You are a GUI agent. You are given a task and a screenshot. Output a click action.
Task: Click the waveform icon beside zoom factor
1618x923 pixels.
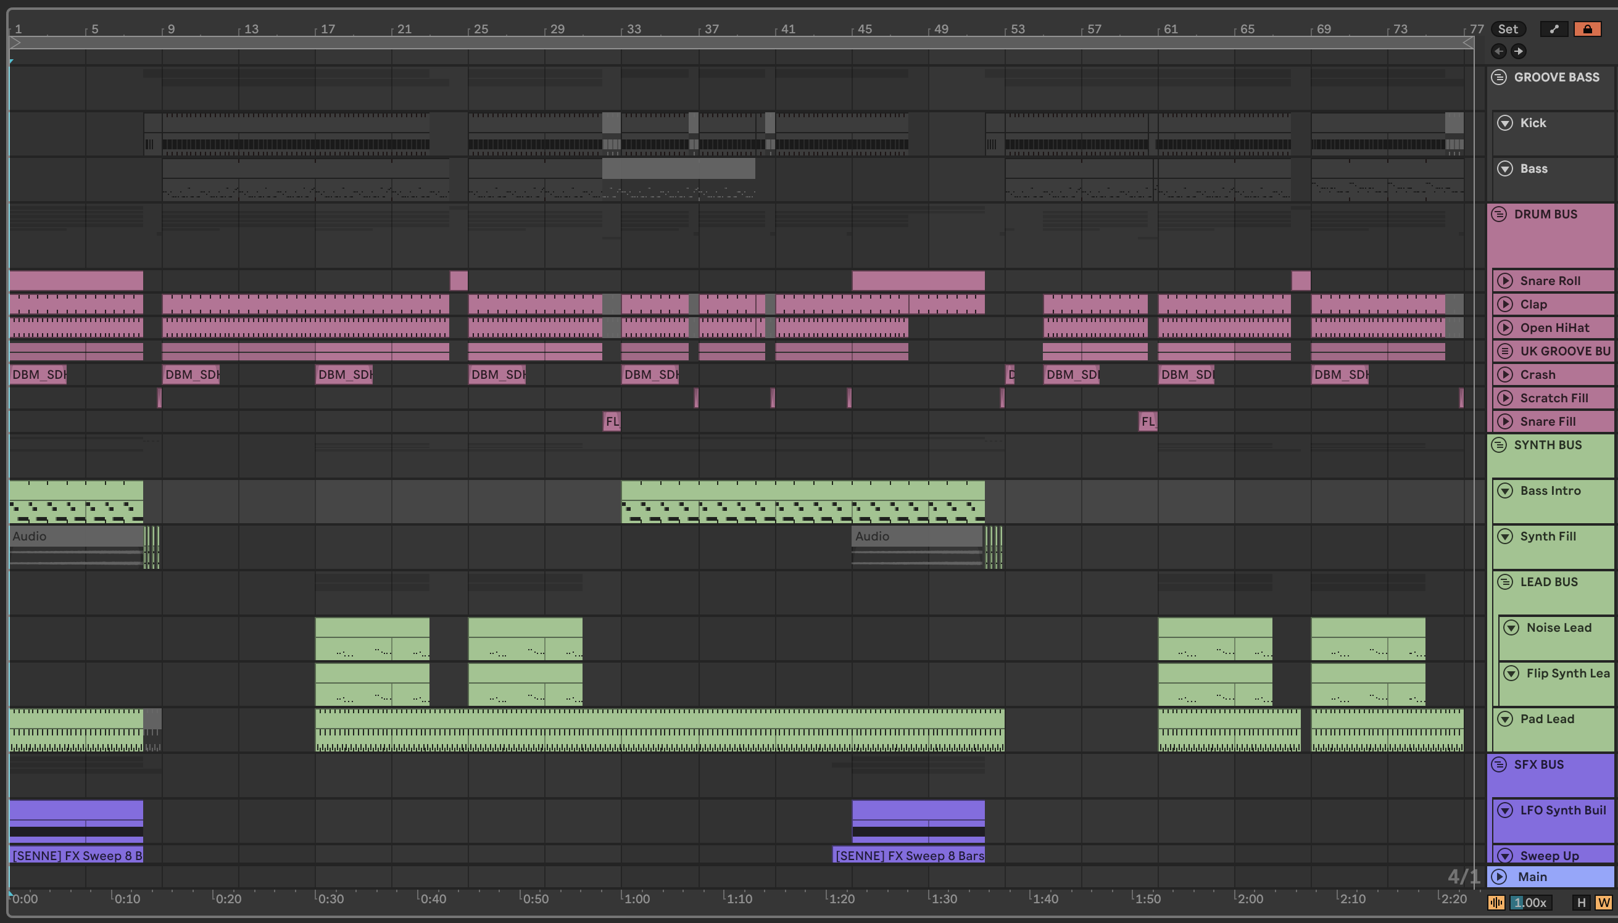pyautogui.click(x=1496, y=902)
